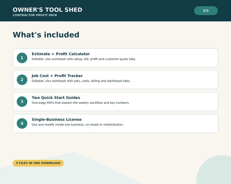Click the number 3 circle badge
Screen dimensions: 231x184
point(22,101)
